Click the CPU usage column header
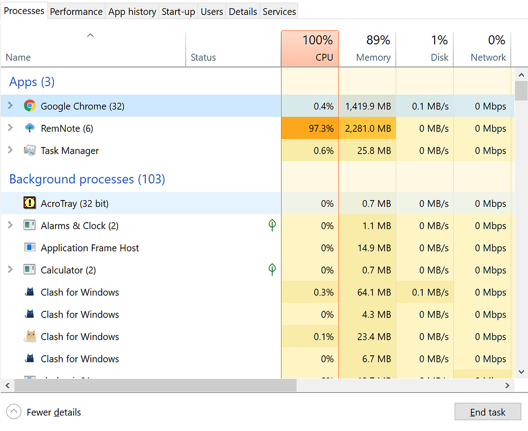Image resolution: width=528 pixels, height=431 pixels. (309, 48)
